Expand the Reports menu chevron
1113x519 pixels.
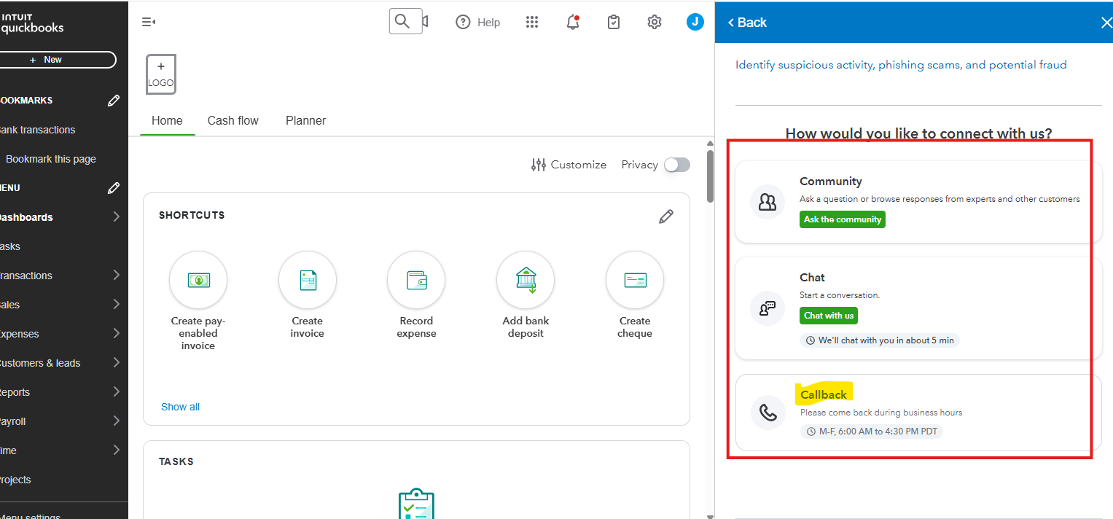click(x=117, y=392)
